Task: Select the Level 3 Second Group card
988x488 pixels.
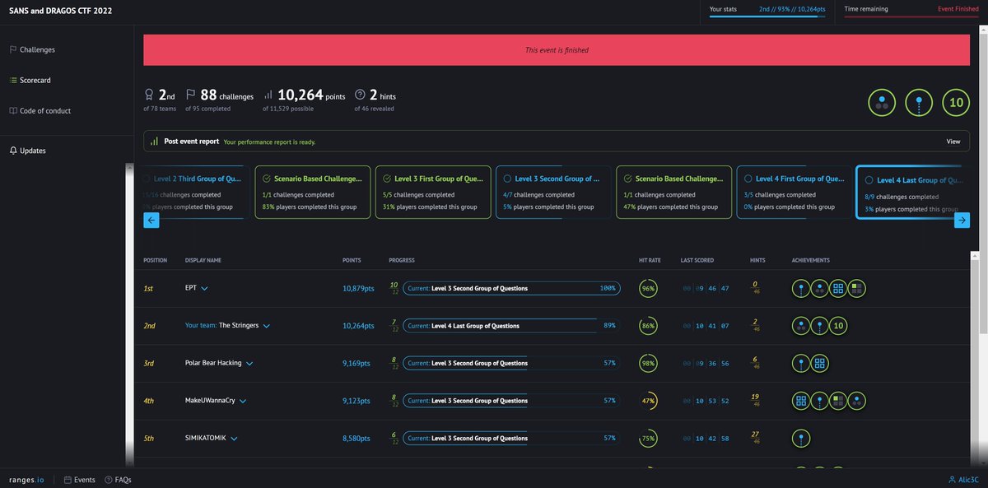Action: (x=553, y=192)
